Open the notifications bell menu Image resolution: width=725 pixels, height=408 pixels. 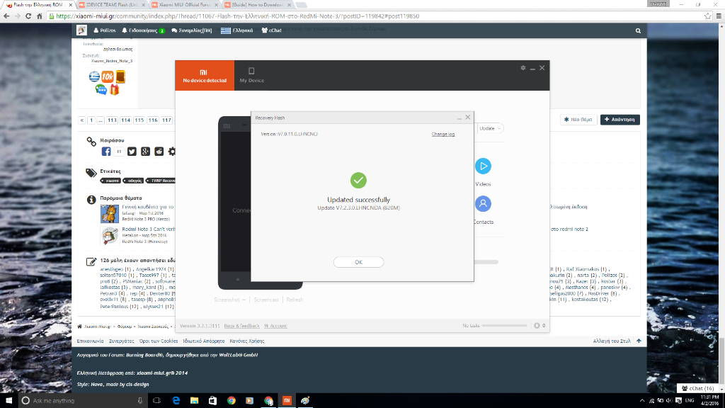point(143,30)
